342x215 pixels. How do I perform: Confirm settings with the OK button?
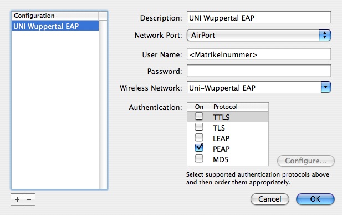coord(315,199)
